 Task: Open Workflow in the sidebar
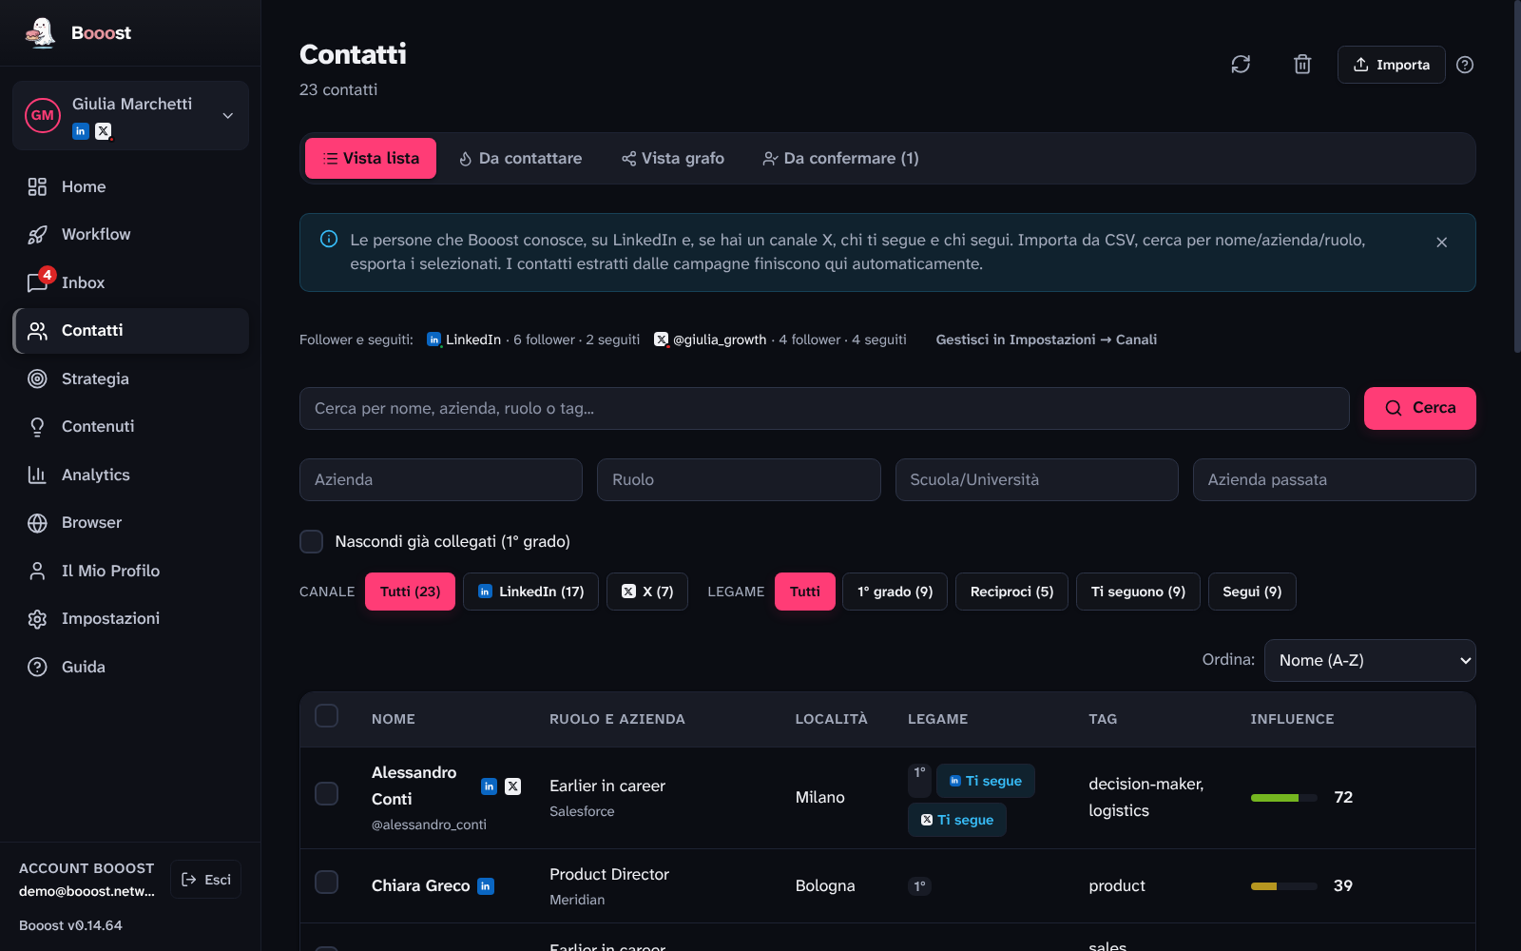(x=131, y=235)
